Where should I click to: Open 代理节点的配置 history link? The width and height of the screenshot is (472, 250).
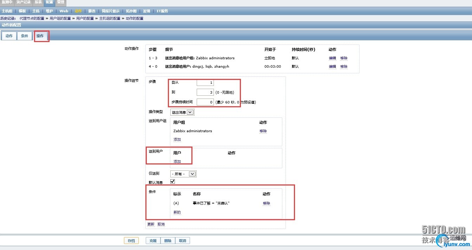(32, 18)
